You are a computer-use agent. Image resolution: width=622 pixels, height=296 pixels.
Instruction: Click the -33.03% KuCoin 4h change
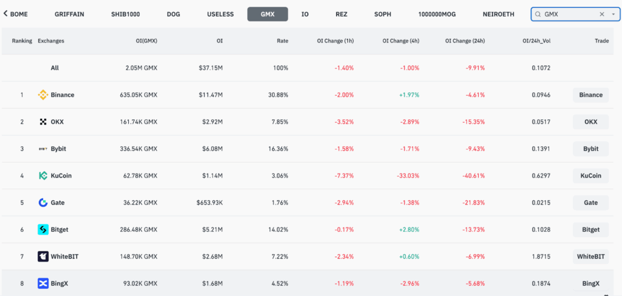[x=408, y=176]
